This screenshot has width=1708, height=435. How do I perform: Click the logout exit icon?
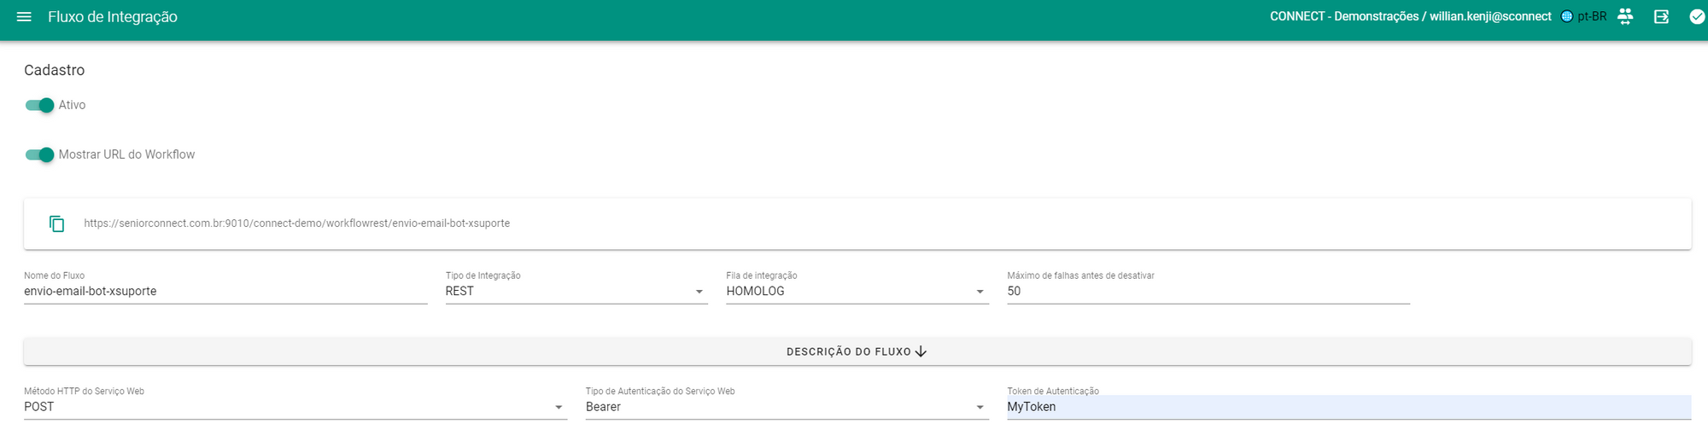point(1661,17)
